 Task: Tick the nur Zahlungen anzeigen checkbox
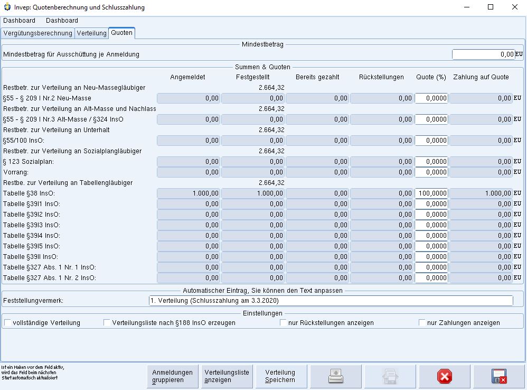click(x=422, y=322)
